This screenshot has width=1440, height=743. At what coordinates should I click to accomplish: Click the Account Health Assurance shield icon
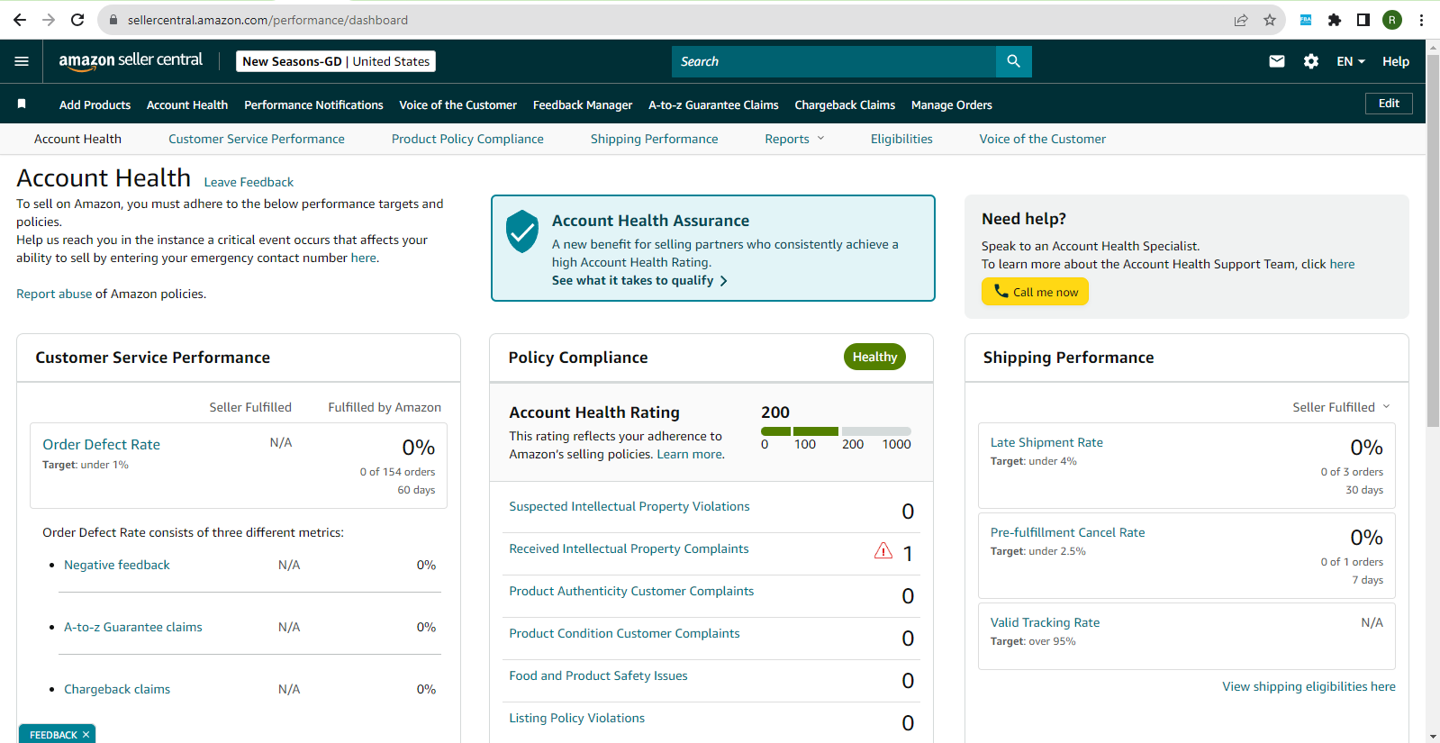click(x=522, y=231)
